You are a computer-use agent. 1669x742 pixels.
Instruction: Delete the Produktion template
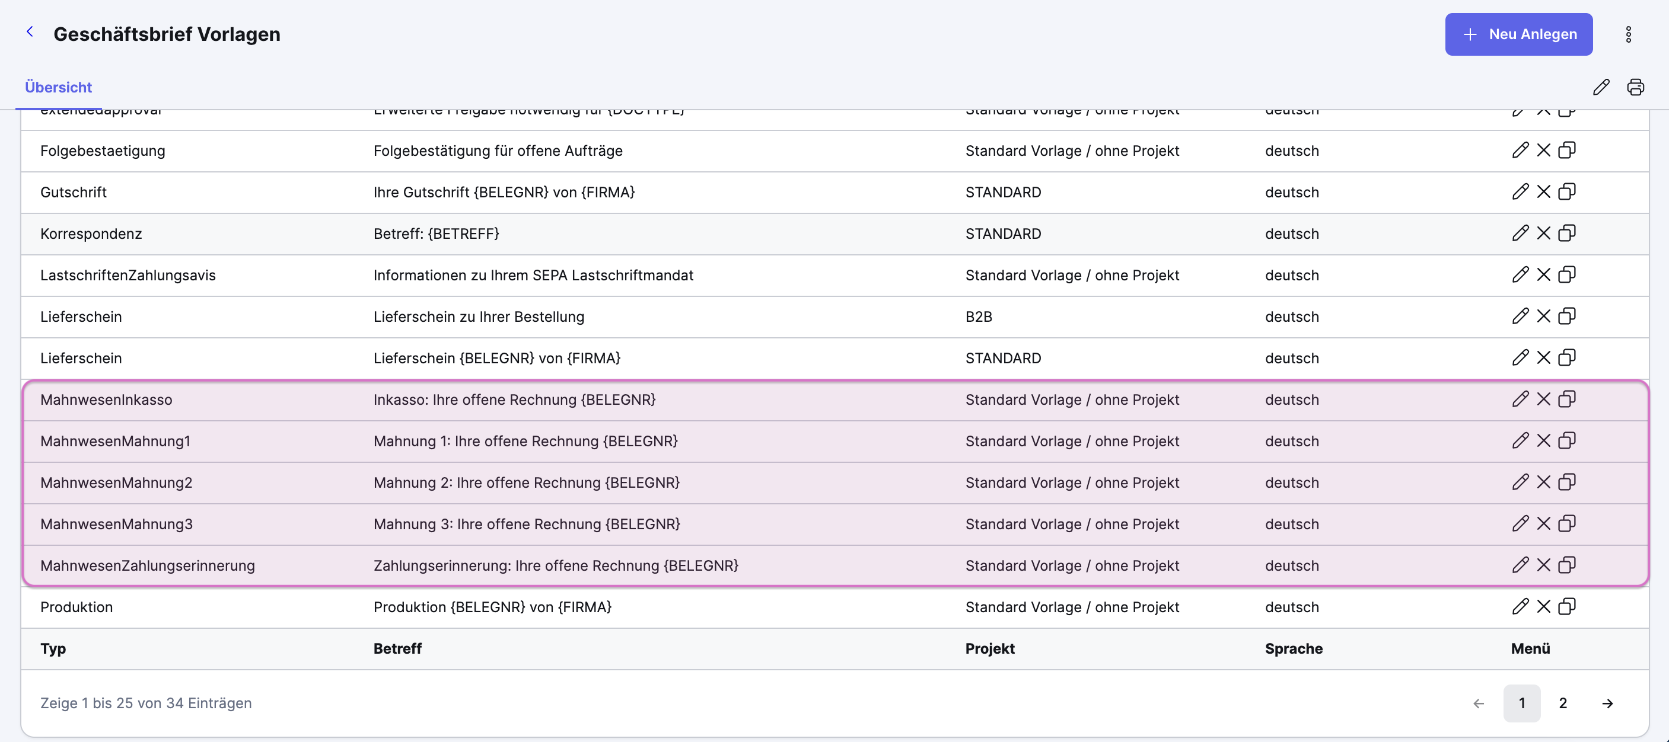1543,606
